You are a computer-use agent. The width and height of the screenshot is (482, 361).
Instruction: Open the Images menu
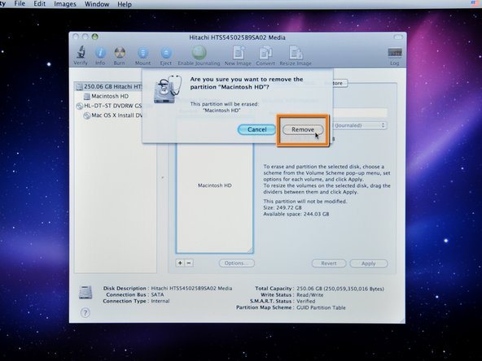[x=65, y=4]
